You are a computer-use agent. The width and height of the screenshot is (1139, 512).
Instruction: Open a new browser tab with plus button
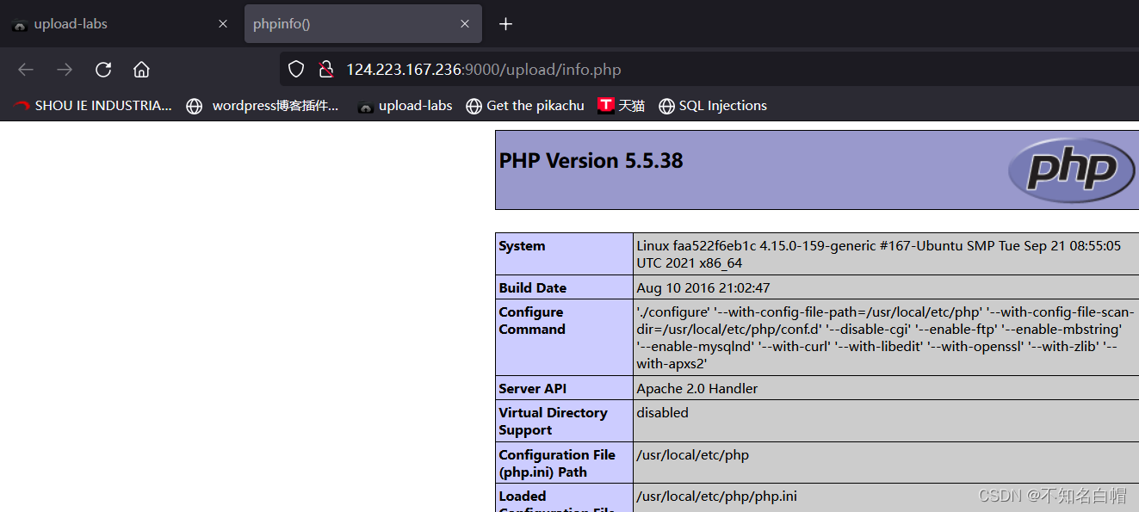click(505, 23)
